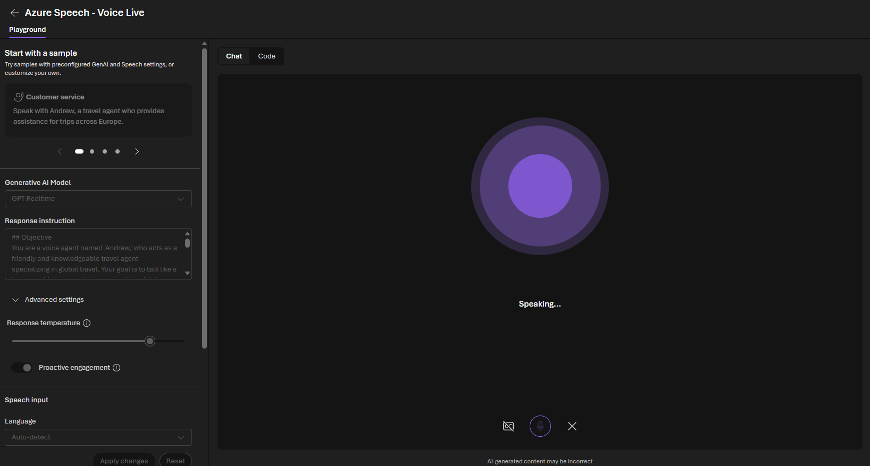
Task: Show next sample with right chevron
Action: tap(137, 151)
